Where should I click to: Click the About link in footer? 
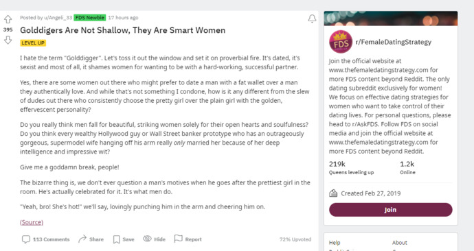400,243
